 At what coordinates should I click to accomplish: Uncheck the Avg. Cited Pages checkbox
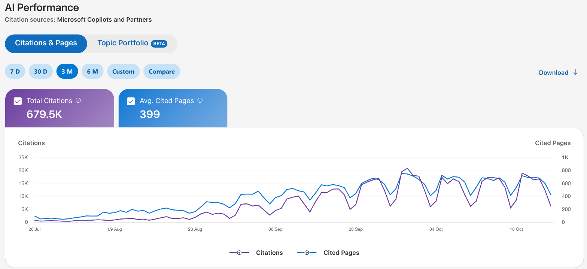tap(131, 101)
